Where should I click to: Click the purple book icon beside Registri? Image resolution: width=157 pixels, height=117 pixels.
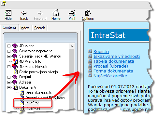click(x=15, y=77)
